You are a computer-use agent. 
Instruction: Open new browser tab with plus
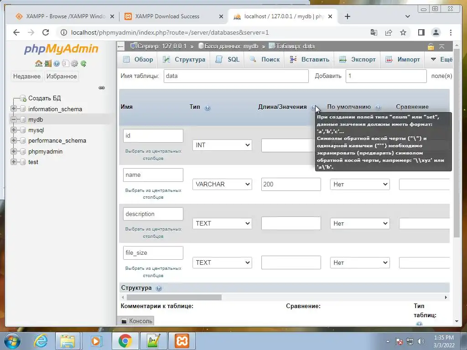click(347, 16)
